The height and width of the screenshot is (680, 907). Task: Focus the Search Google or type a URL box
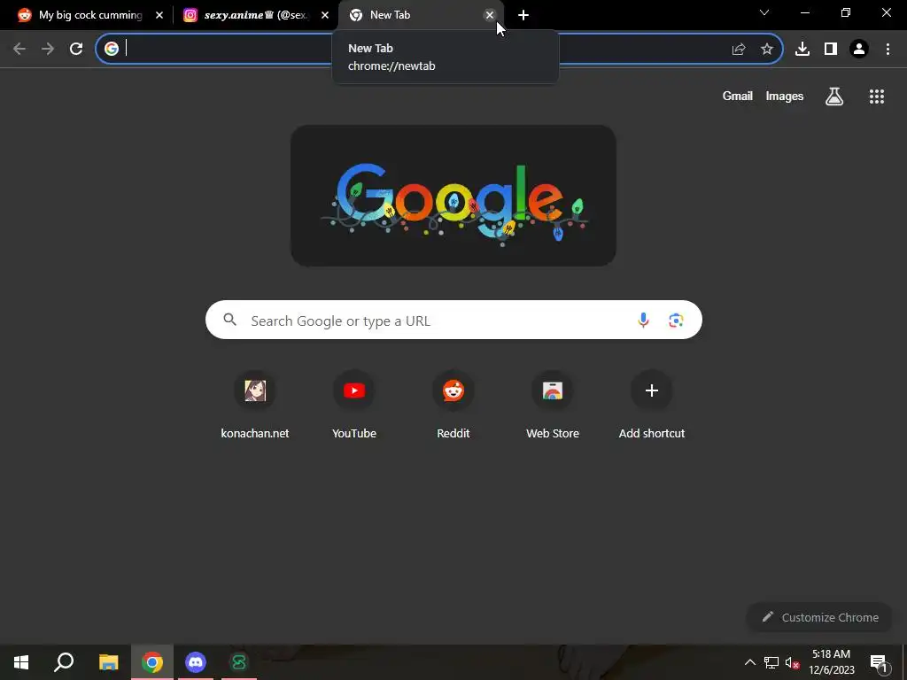[x=453, y=320]
